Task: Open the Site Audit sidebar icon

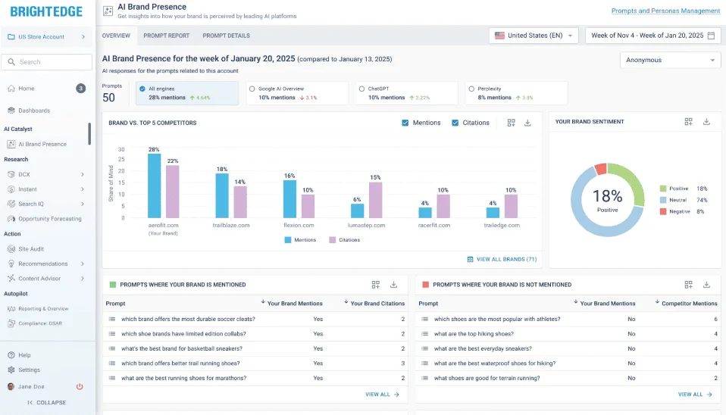Action: pyautogui.click(x=11, y=248)
